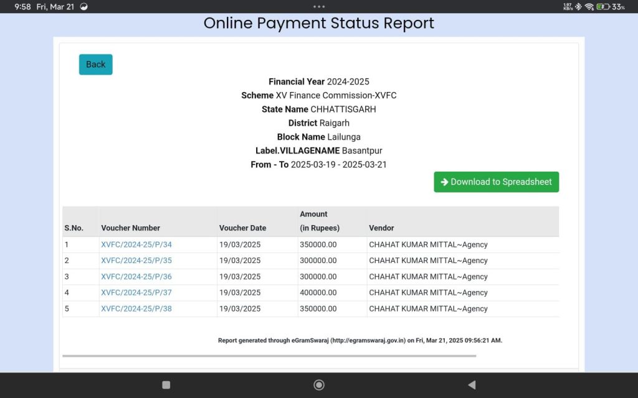Open voucher XVFC/2024-25/P/34

coord(136,245)
